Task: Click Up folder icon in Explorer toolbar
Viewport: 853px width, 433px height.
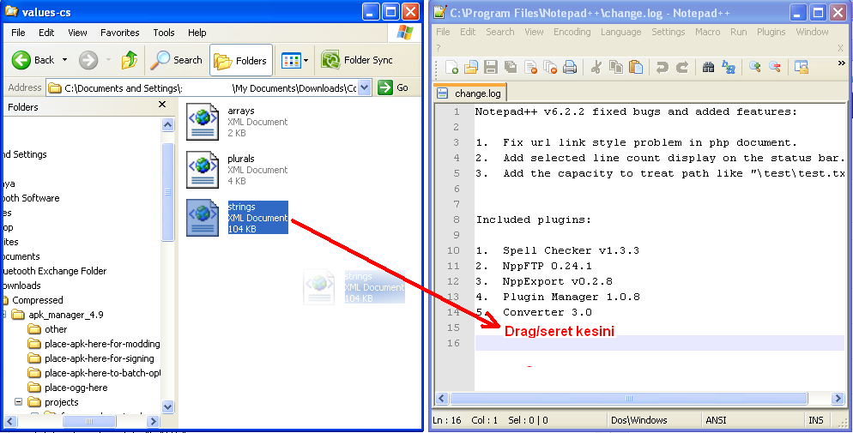Action: tap(130, 60)
